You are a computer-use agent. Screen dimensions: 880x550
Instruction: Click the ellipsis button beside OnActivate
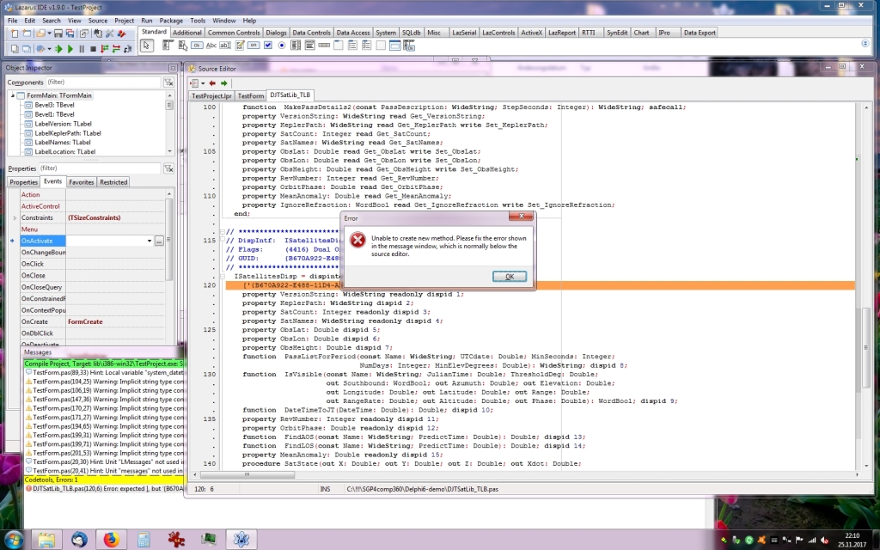pyautogui.click(x=159, y=241)
